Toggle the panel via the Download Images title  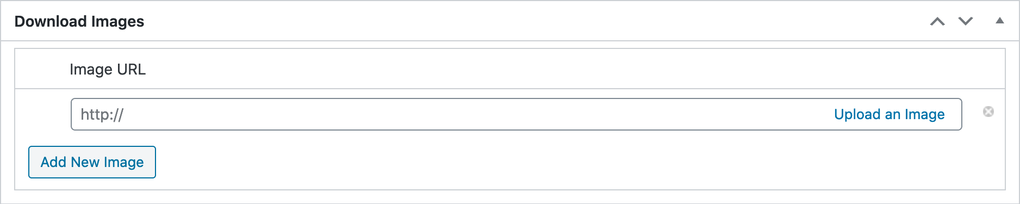coord(79,21)
